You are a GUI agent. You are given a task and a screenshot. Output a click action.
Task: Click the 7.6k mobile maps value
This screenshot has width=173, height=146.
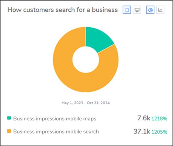144,118
